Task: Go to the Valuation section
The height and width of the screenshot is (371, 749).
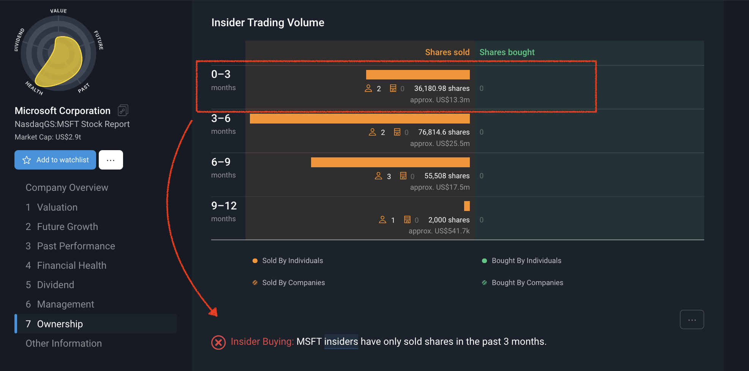Action: pyautogui.click(x=57, y=207)
